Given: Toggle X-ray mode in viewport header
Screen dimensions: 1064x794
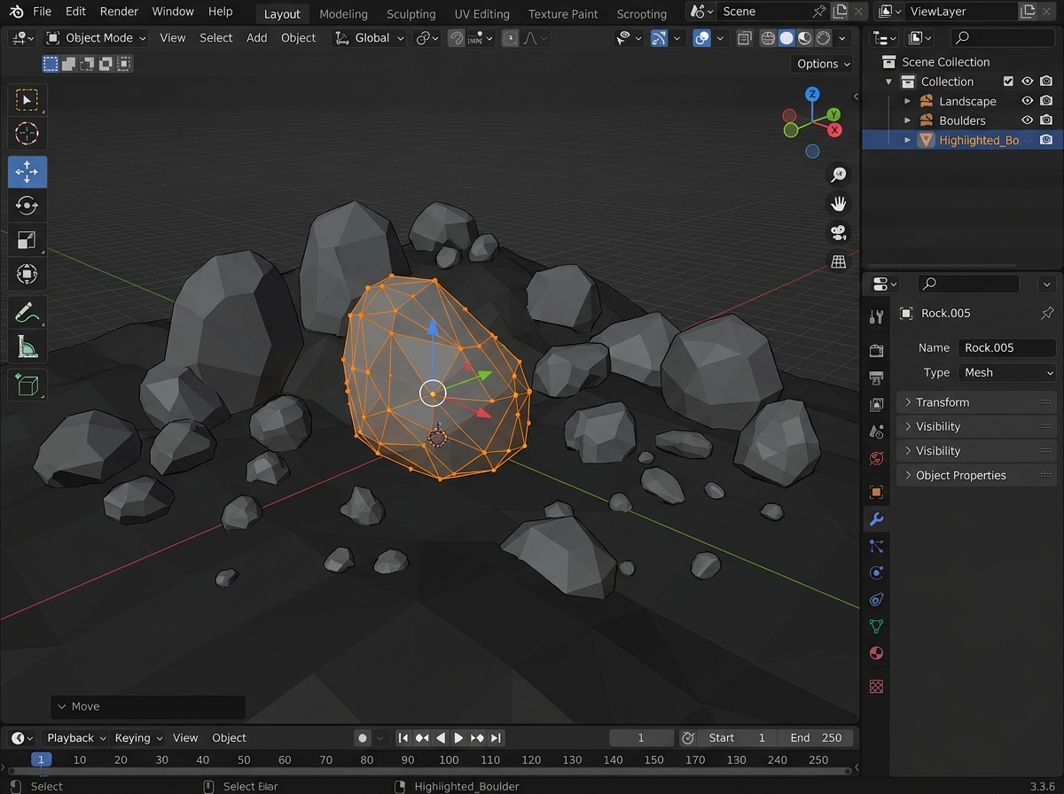Looking at the screenshot, I should pos(745,38).
